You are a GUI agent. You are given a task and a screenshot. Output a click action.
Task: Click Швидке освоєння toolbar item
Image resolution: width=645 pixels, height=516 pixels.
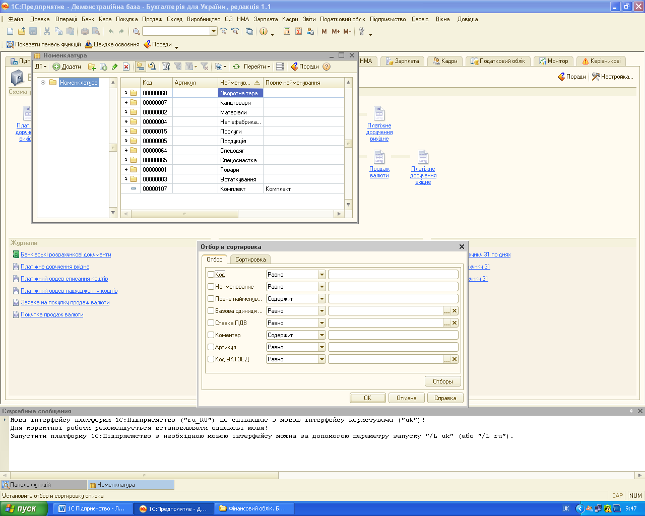click(x=112, y=44)
